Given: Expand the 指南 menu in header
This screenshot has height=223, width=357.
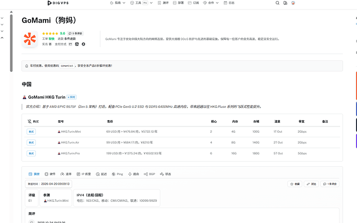Looking at the screenshot, I should click(117, 3).
